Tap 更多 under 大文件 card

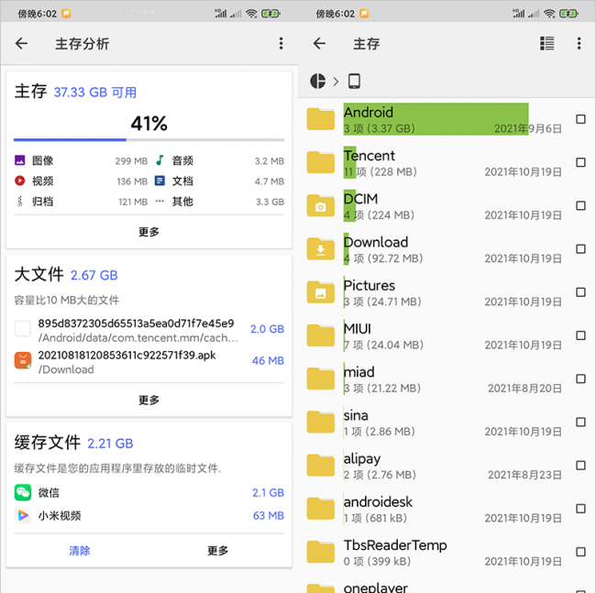pos(149,400)
